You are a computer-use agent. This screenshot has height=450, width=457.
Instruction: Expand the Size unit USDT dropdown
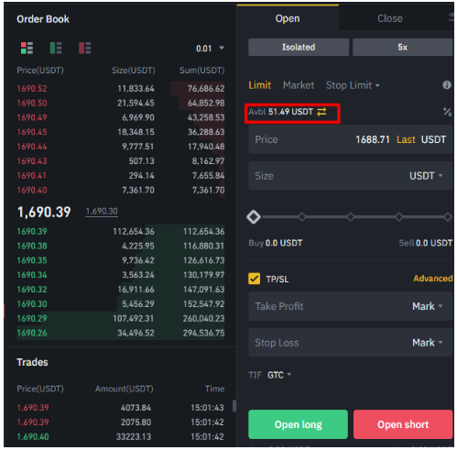click(426, 176)
